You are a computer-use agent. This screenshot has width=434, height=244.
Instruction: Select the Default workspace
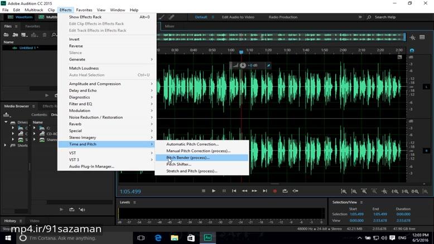(x=201, y=17)
